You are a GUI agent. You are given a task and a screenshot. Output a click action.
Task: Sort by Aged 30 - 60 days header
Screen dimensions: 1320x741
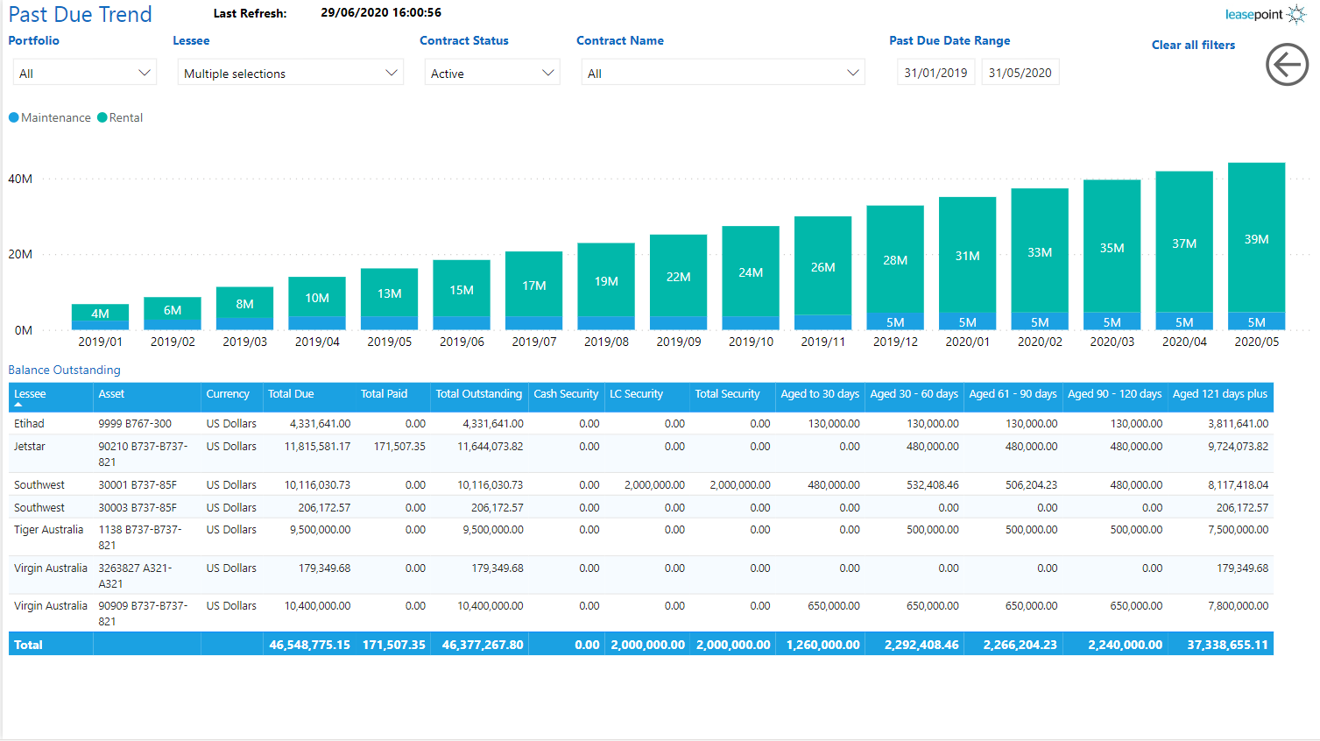click(x=914, y=397)
